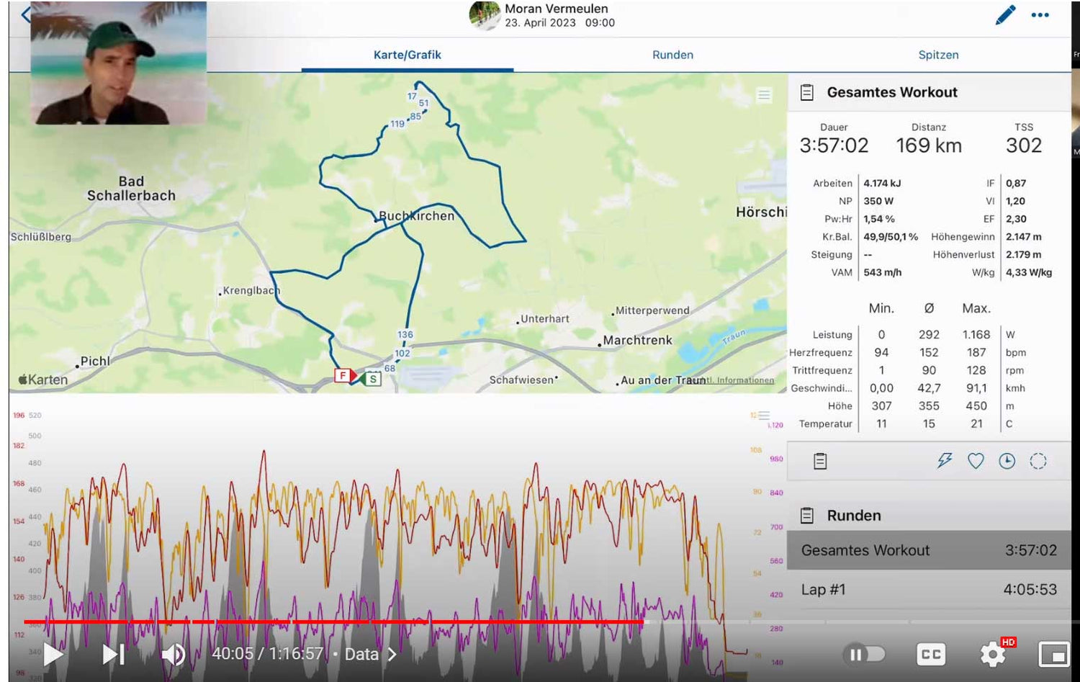Open the video settings gear menu

tap(993, 654)
